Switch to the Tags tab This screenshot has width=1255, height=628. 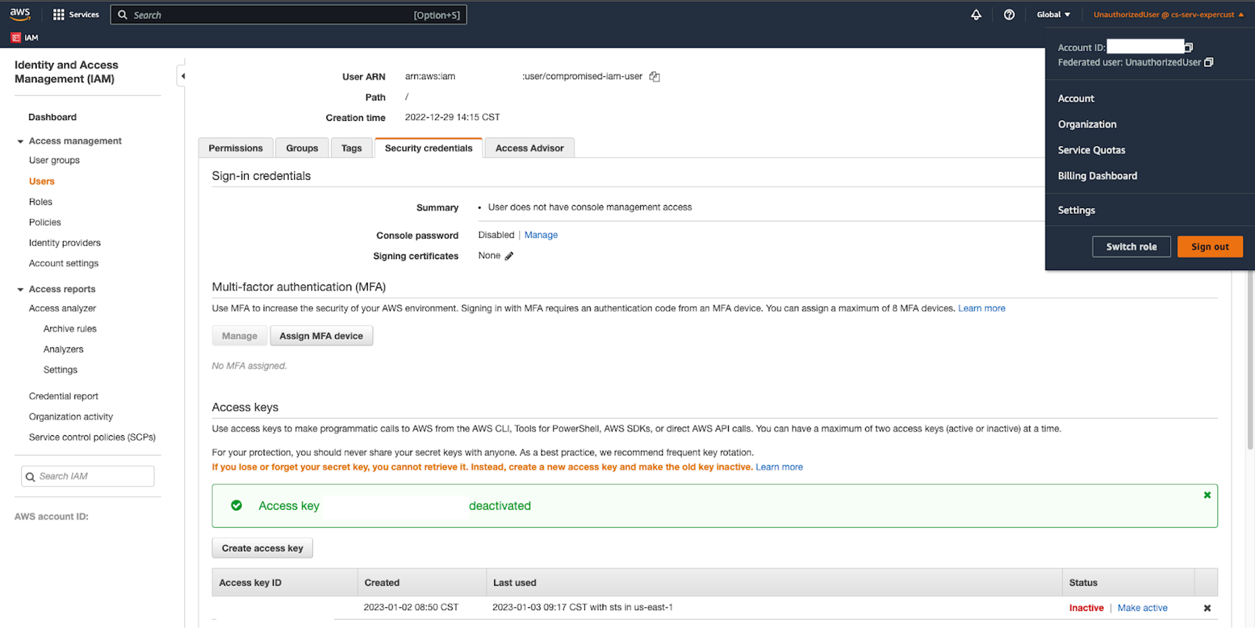351,148
